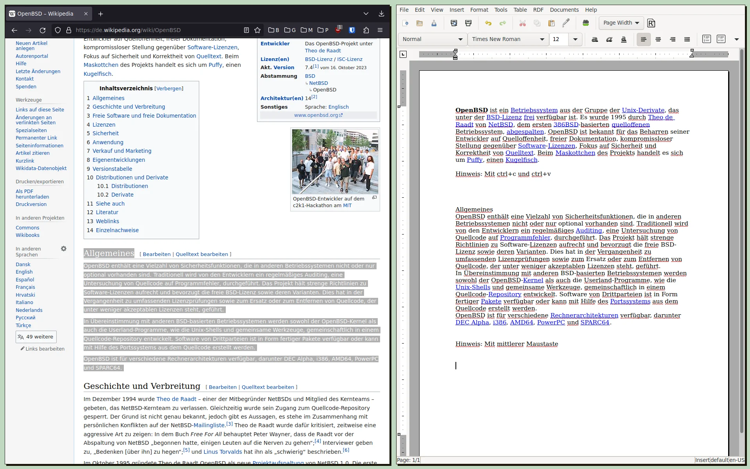
Task: Open Letzte Änderungen in the Wikipedia sidebar
Action: pos(38,72)
